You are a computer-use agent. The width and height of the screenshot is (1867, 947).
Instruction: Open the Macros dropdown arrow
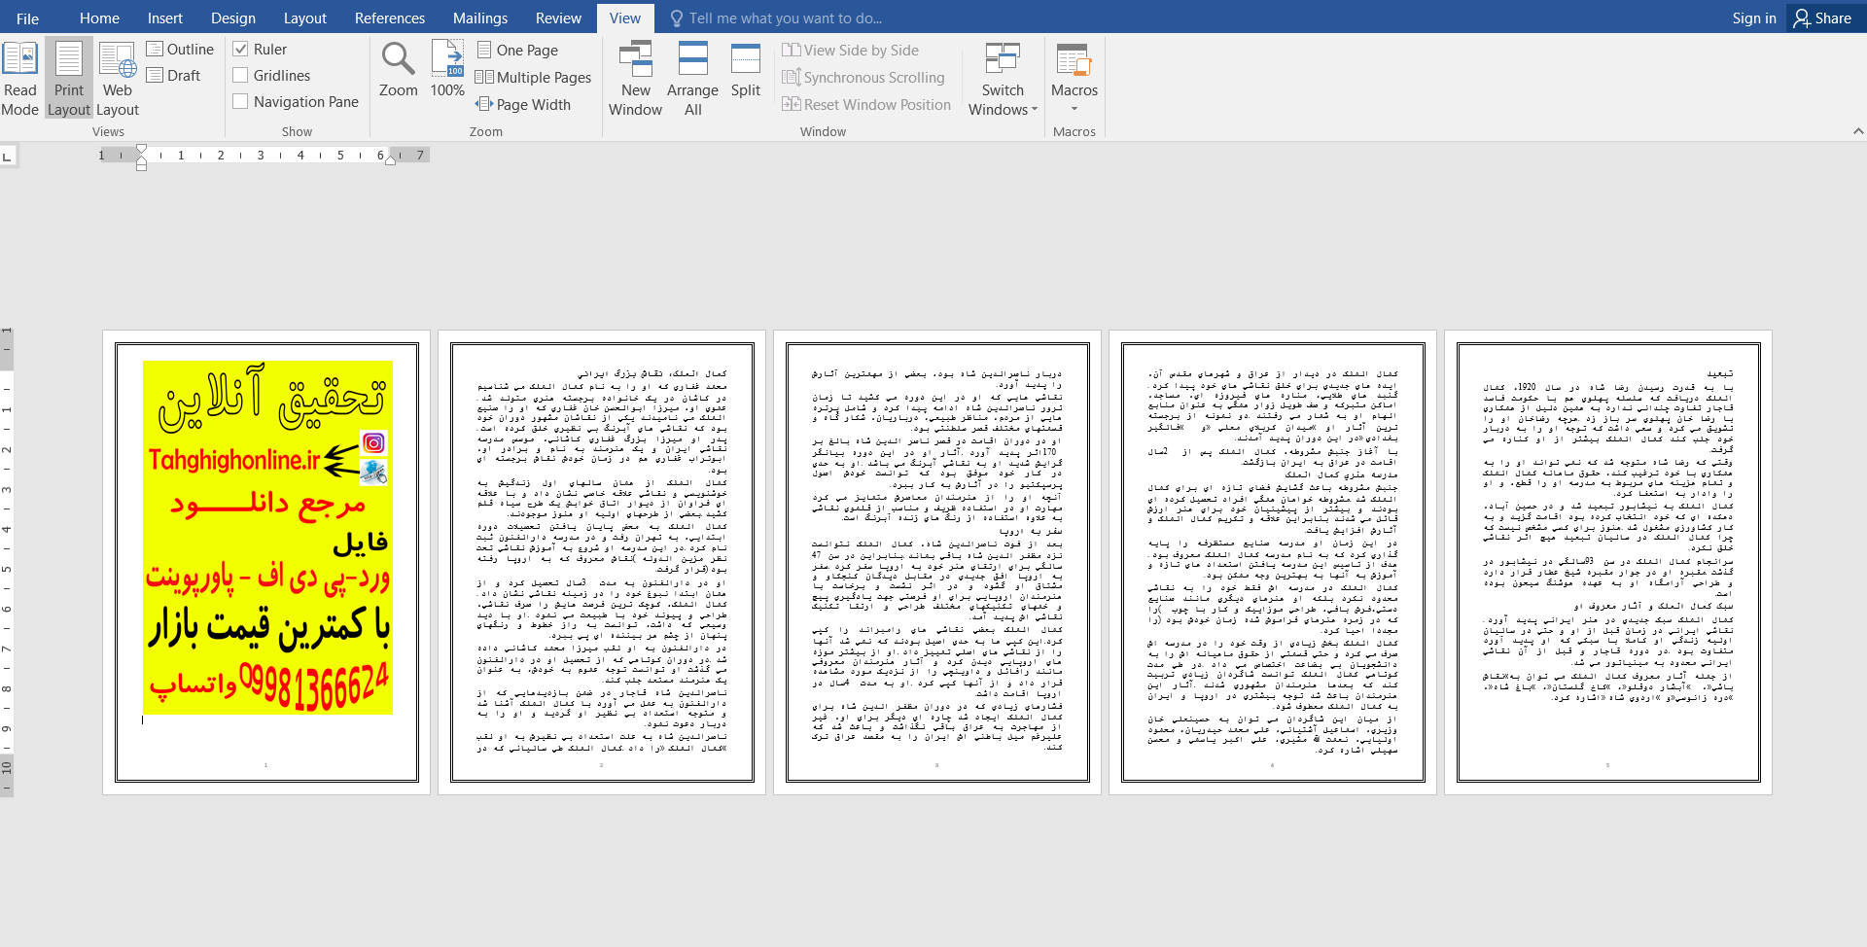pyautogui.click(x=1074, y=109)
